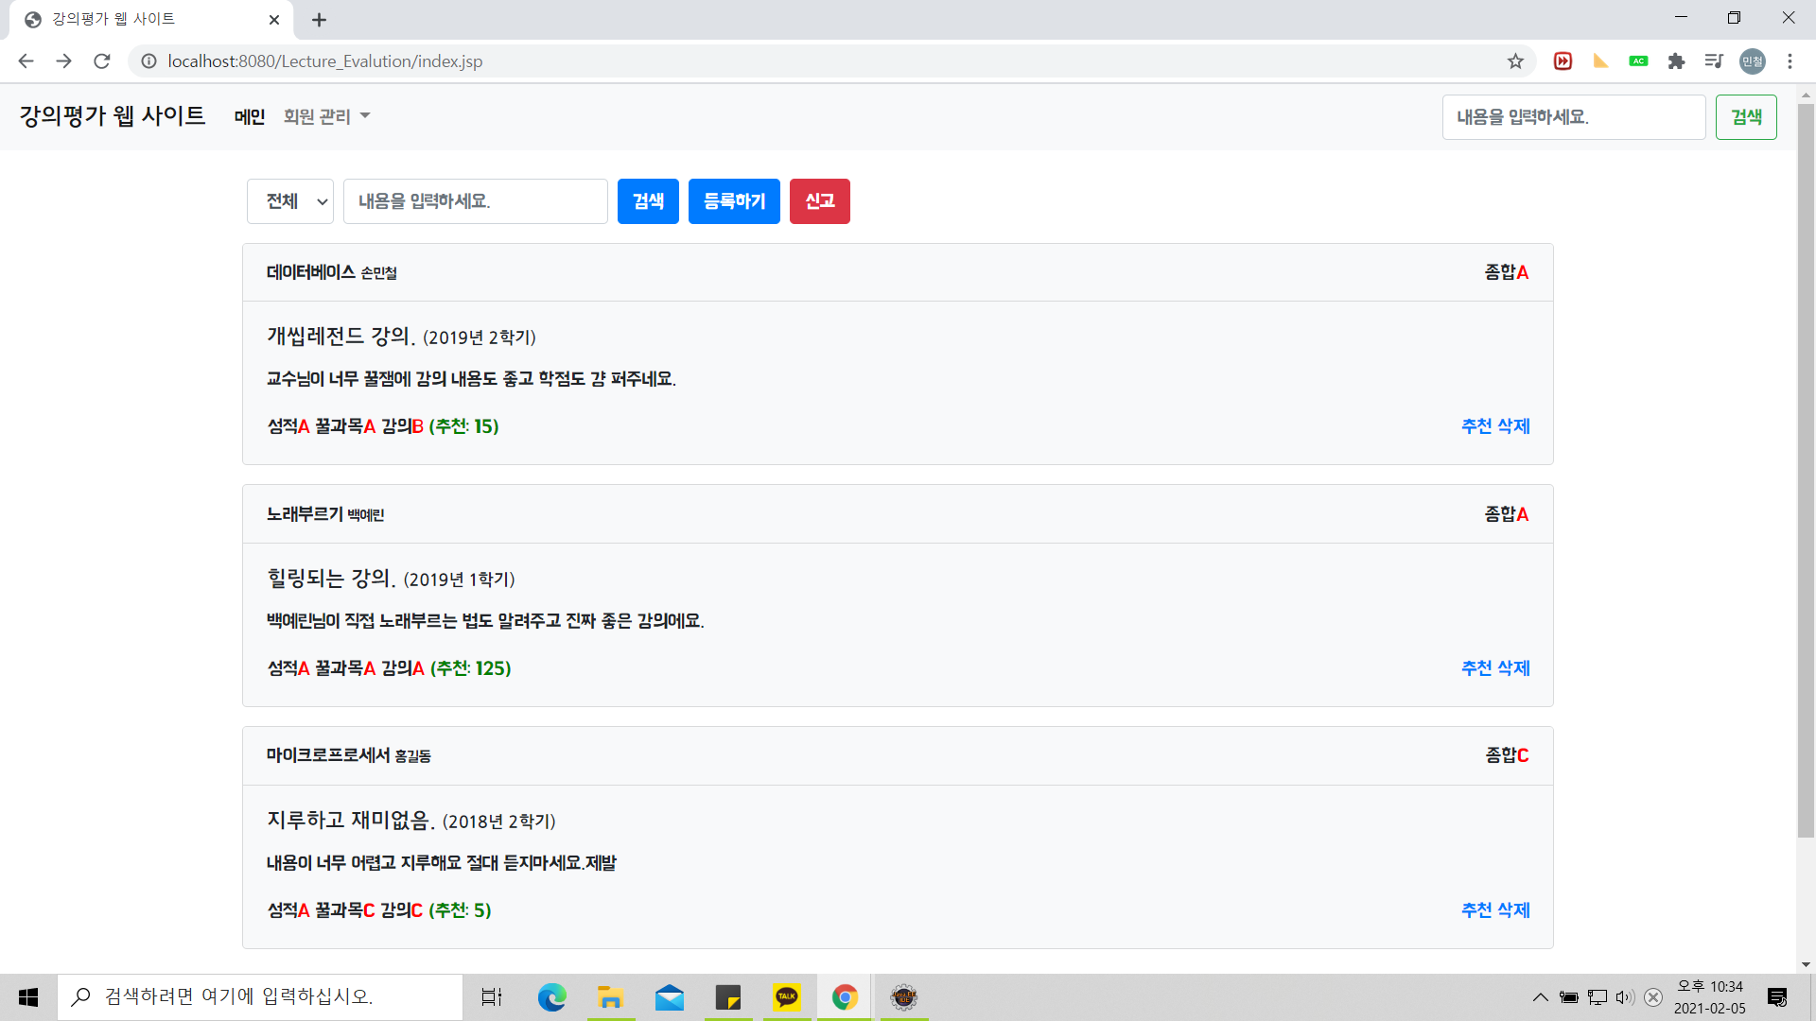Click the media control playlist icon in toolbar

(x=1714, y=61)
